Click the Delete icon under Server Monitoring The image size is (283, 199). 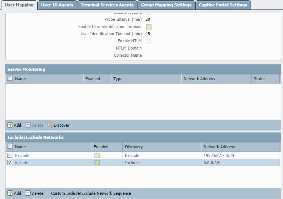tap(28, 125)
